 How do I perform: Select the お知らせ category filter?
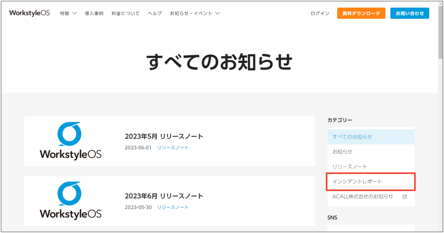tap(342, 152)
